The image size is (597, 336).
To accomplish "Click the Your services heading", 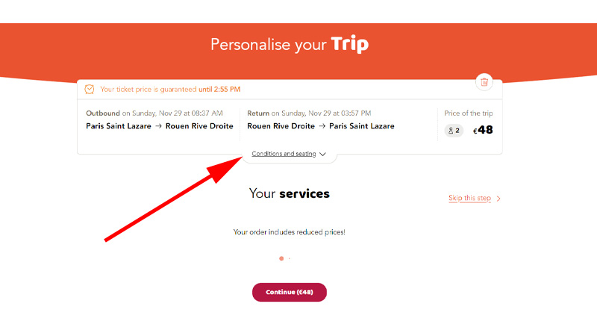I will coord(290,193).
